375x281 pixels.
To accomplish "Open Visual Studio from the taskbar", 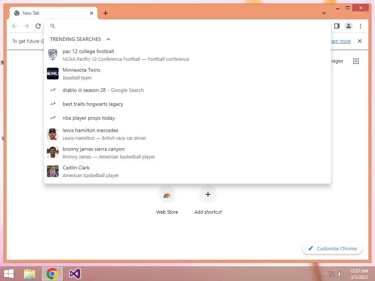I will pos(75,274).
